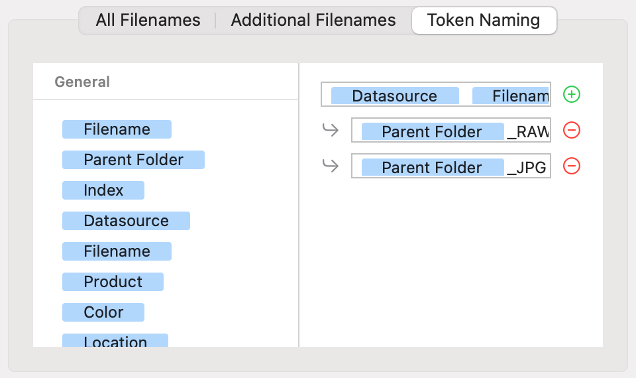Click the _JPG suffix text in the naming field
This screenshot has height=378, width=636.
point(527,168)
